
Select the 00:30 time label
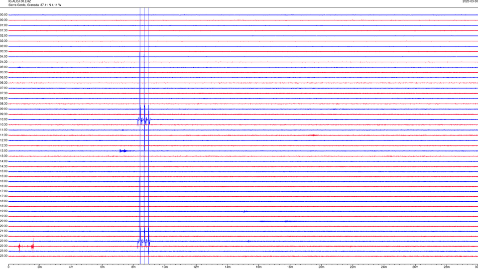pyautogui.click(x=3, y=20)
